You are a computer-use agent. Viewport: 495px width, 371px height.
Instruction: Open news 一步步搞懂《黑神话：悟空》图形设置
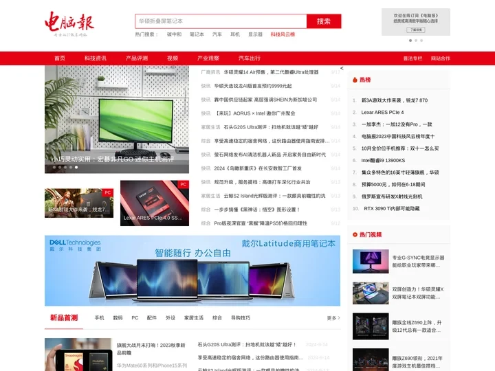click(257, 210)
